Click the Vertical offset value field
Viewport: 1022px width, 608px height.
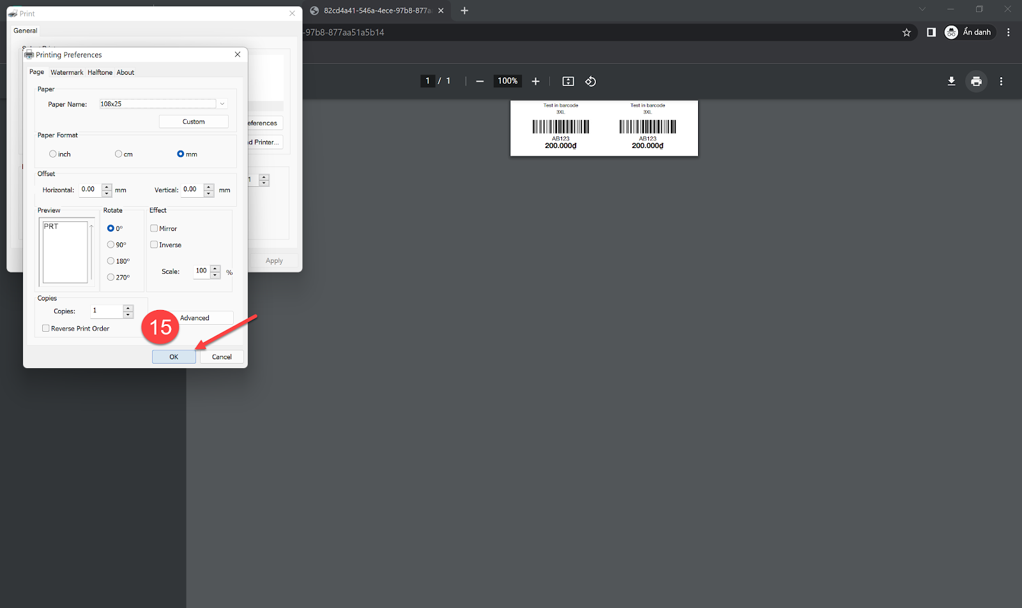coord(192,189)
